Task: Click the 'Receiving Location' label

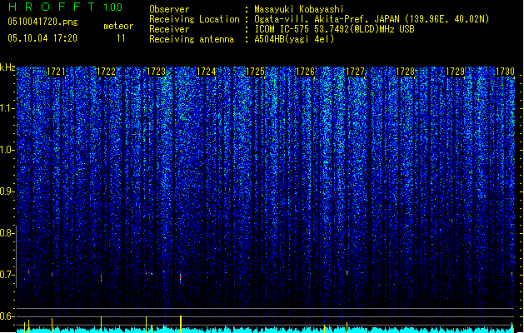Action: click(194, 19)
